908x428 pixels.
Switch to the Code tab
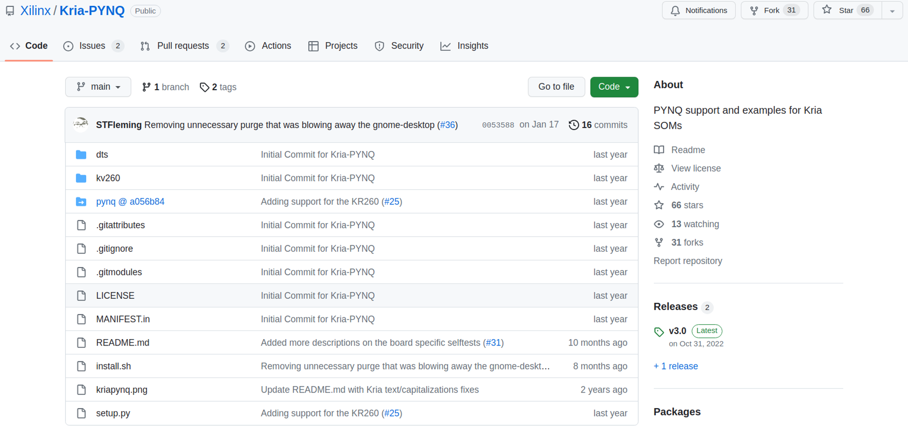pos(29,46)
